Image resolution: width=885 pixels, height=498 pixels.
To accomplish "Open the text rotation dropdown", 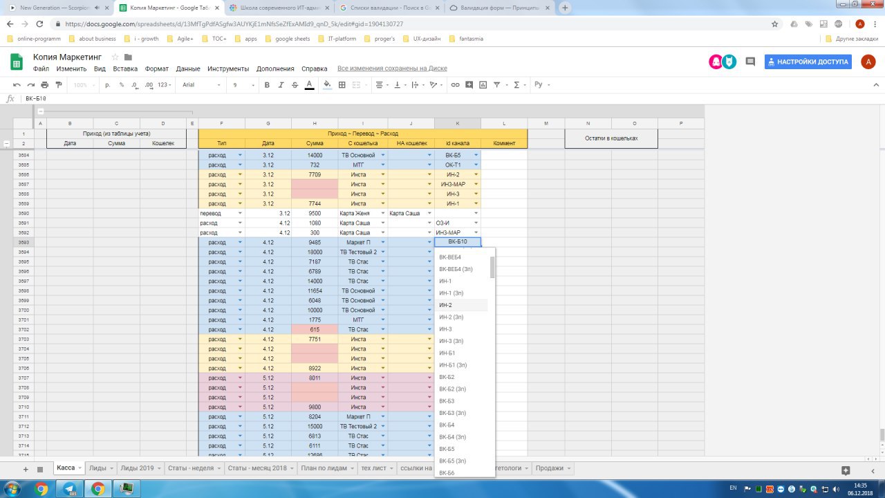I will [x=436, y=84].
